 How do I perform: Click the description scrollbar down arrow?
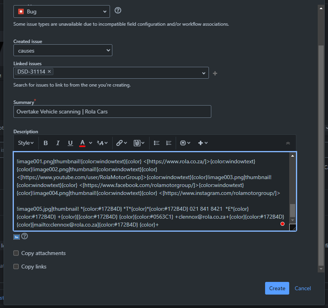(x=292, y=220)
